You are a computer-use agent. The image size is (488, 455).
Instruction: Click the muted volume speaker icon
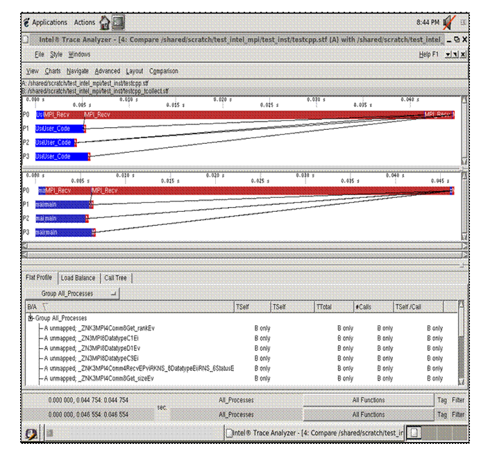pyautogui.click(x=449, y=23)
